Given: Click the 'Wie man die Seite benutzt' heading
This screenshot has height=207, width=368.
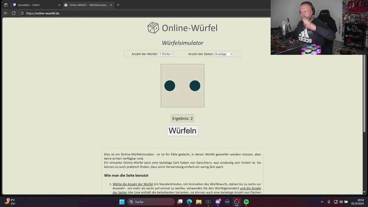Looking at the screenshot, I should (126, 175).
